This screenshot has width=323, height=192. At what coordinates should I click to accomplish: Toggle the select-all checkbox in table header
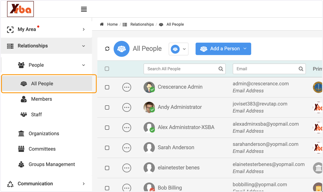[x=107, y=69]
